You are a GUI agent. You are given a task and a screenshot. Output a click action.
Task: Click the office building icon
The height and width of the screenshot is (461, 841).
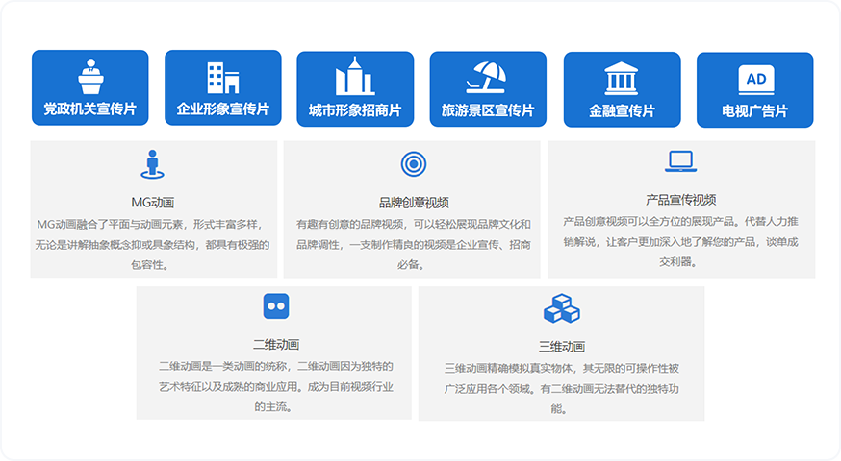pyautogui.click(x=222, y=77)
